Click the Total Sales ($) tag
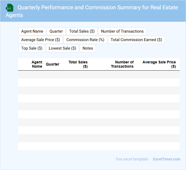Viewport: 186px width, 170px height. click(82, 31)
